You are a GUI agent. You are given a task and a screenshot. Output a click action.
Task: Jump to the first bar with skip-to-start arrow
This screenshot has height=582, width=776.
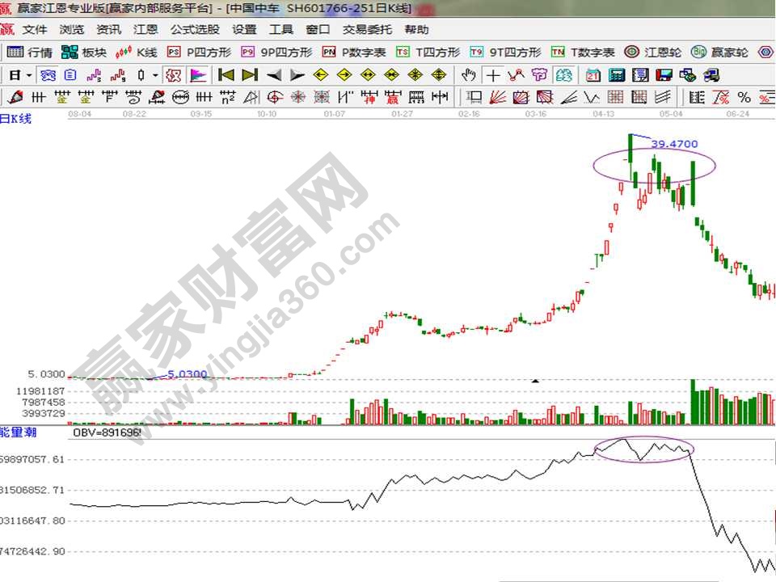[x=226, y=75]
